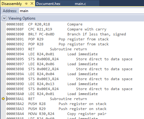Viewport: 144px width, 119px height.
Task: Pin the Disassembly tab with the pushpin icon
Action: tap(26, 4)
